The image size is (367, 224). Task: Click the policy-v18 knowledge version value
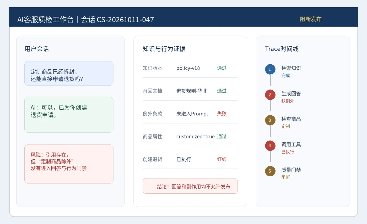(x=188, y=68)
